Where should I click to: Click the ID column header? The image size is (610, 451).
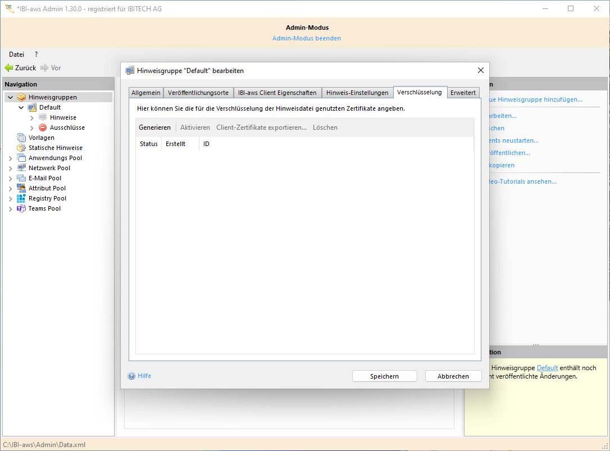[x=206, y=144]
